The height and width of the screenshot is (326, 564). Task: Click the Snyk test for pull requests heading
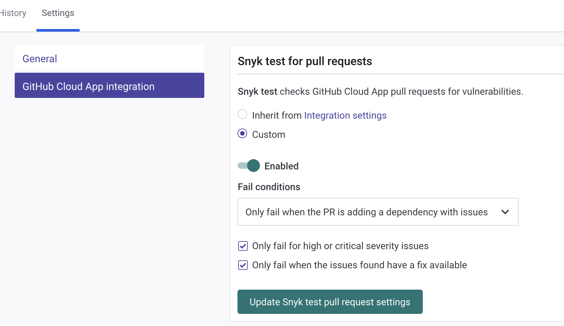(x=305, y=61)
